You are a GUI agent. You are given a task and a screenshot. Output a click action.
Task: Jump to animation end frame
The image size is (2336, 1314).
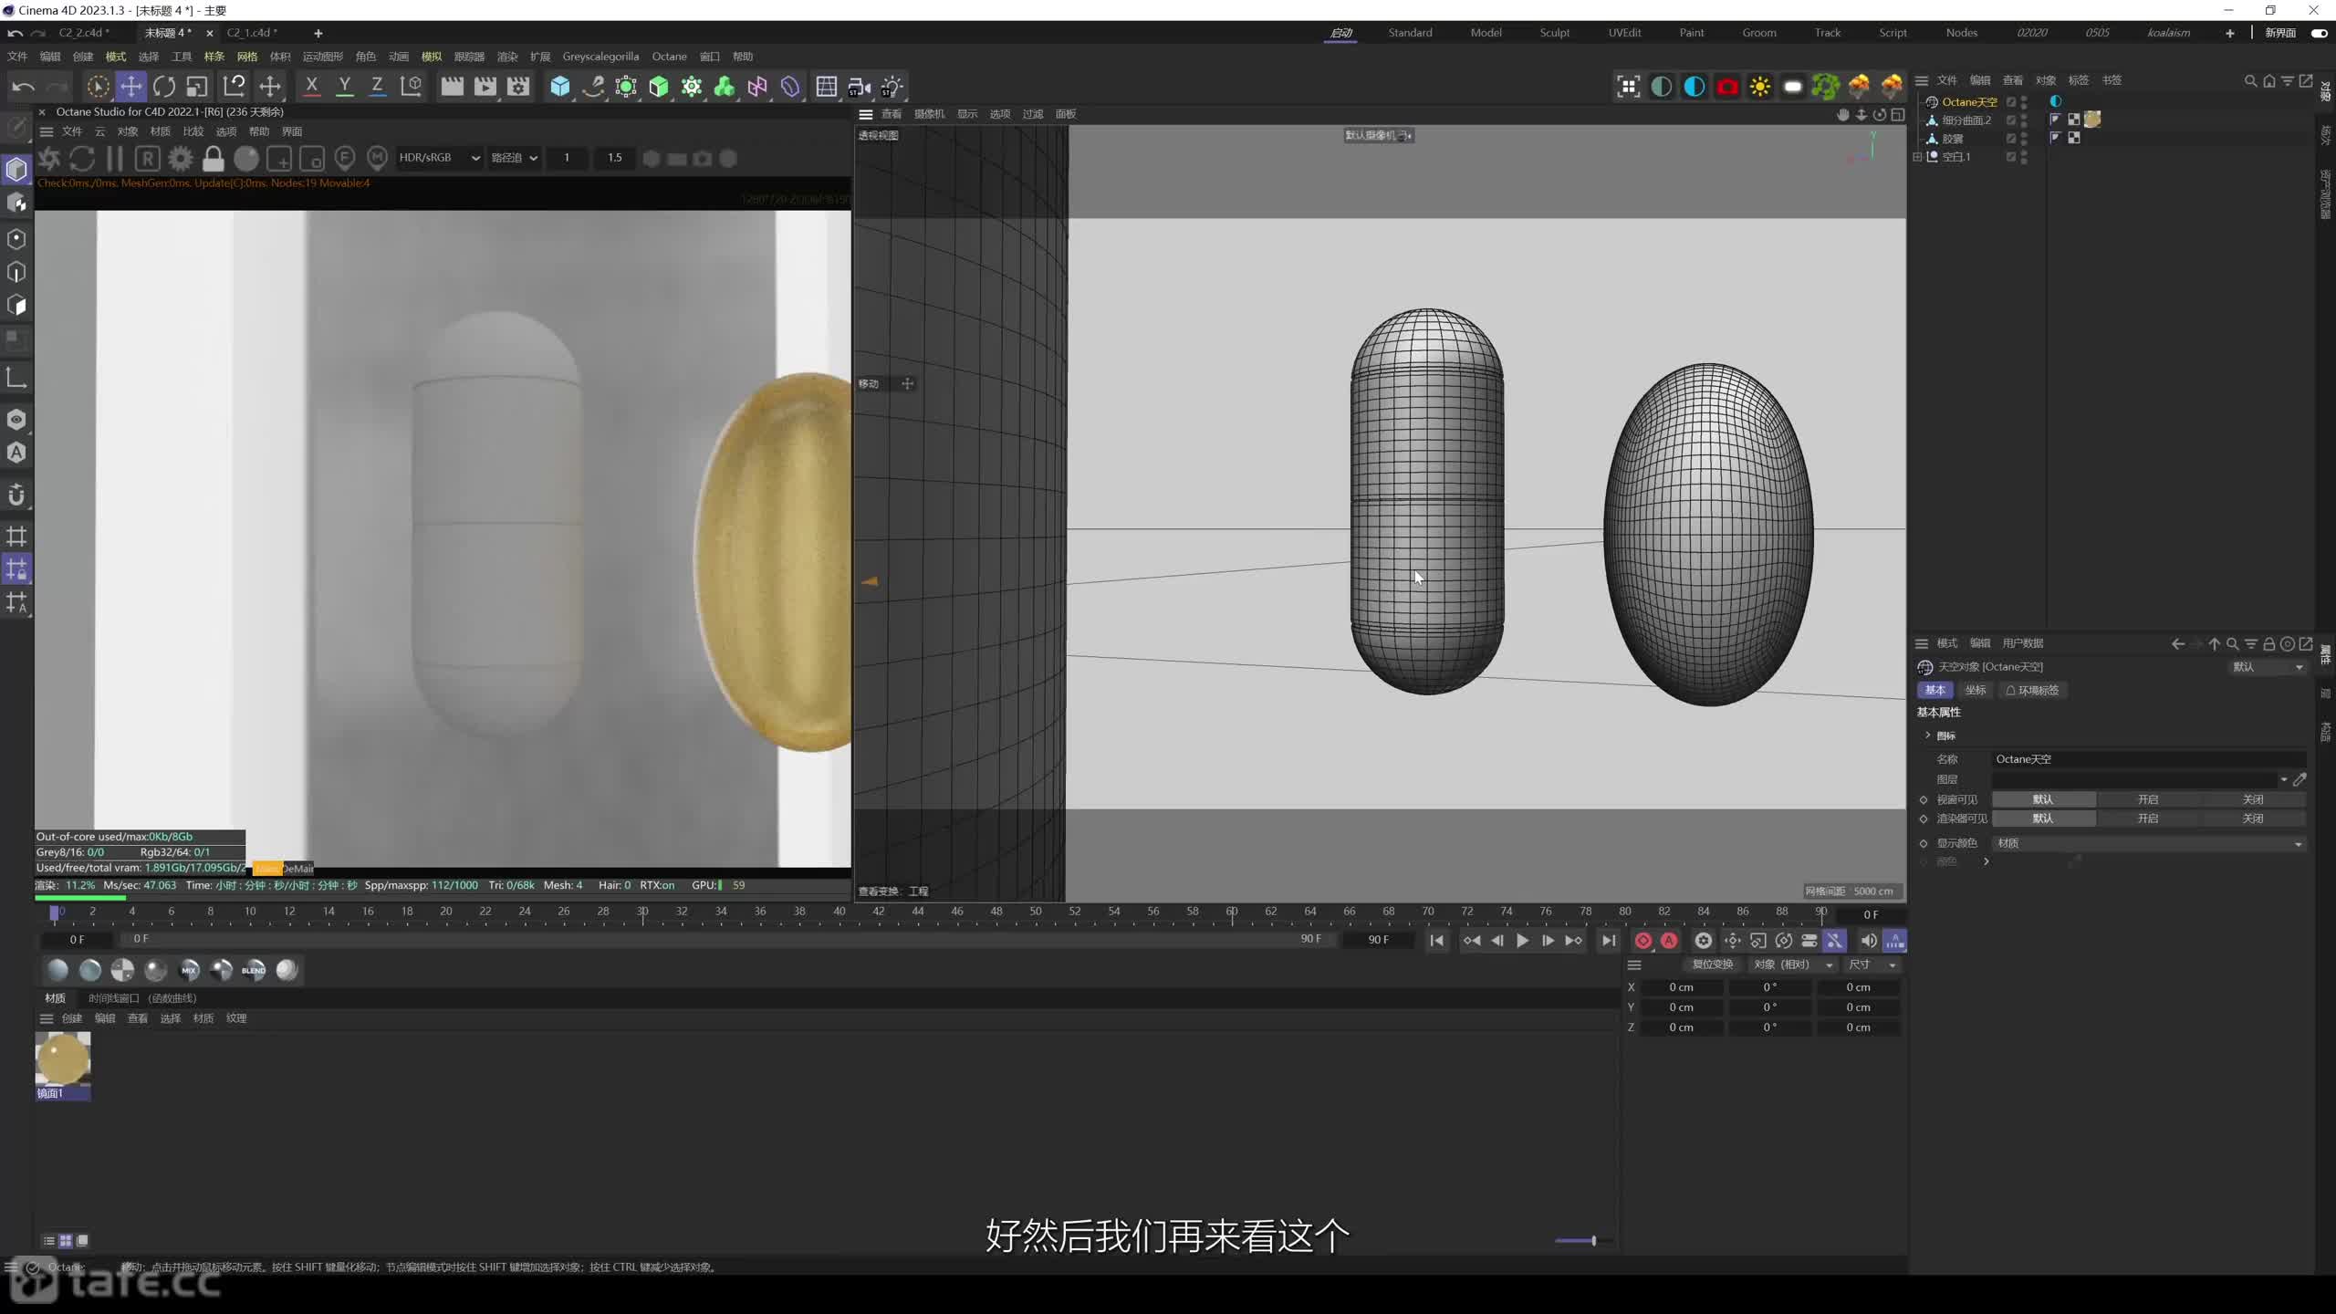coord(1609,941)
